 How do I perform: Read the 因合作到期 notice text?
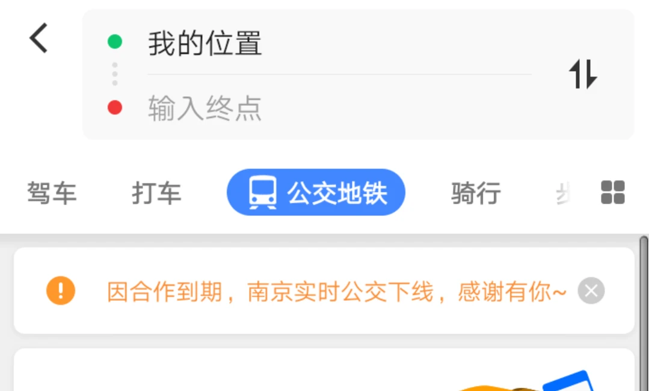coord(336,291)
